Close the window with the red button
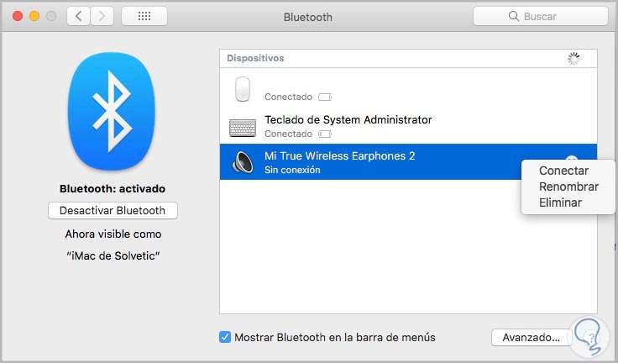Screen dimensions: 618x363 [x=18, y=16]
